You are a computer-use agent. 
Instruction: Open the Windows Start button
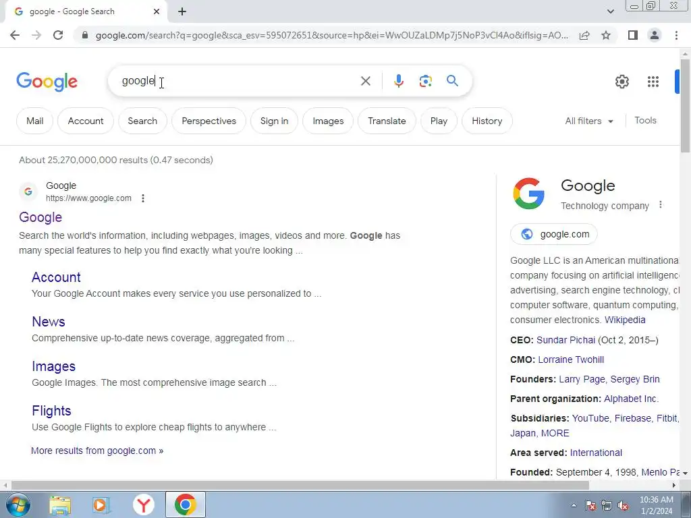(x=17, y=505)
